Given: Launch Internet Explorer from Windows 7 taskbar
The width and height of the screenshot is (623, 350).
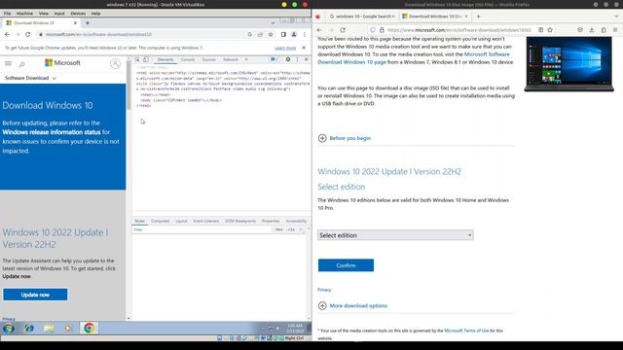Looking at the screenshot, I should [x=29, y=329].
